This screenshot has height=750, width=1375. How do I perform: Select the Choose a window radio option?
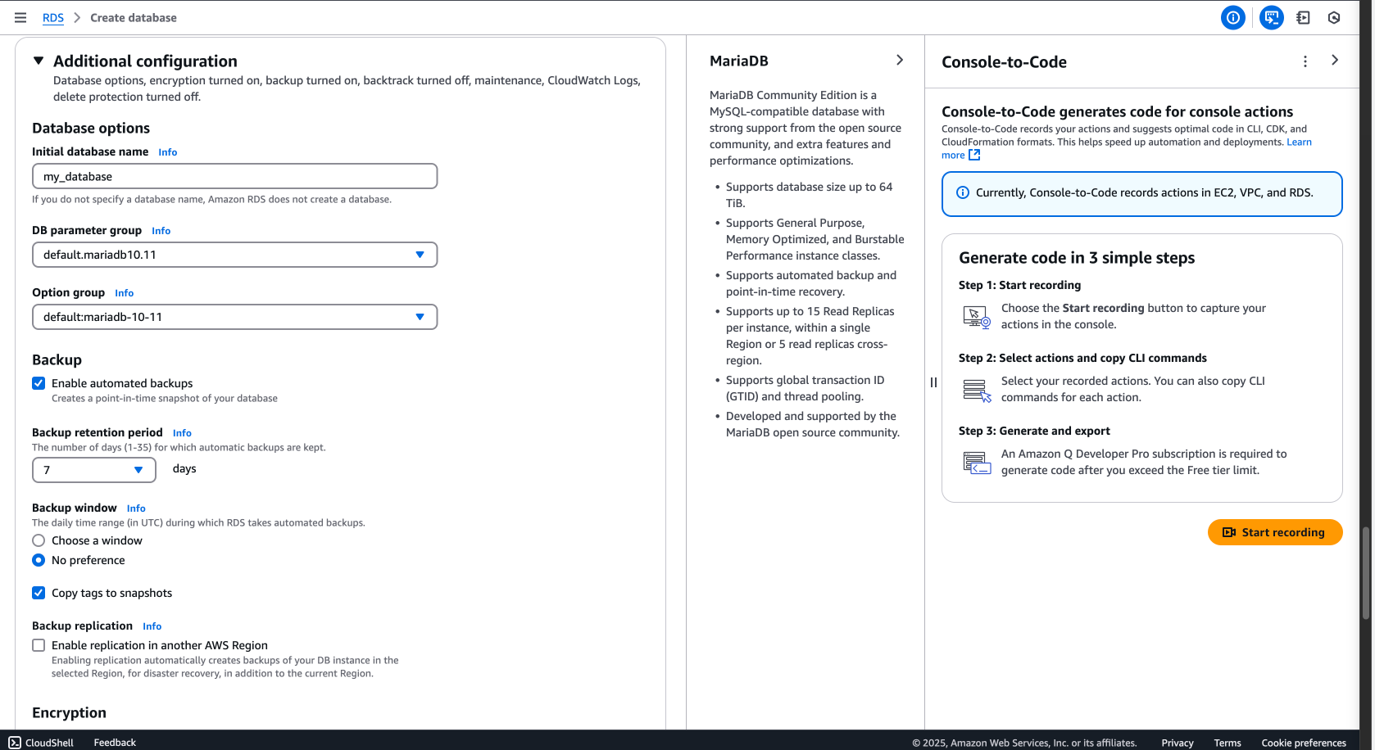click(x=39, y=540)
